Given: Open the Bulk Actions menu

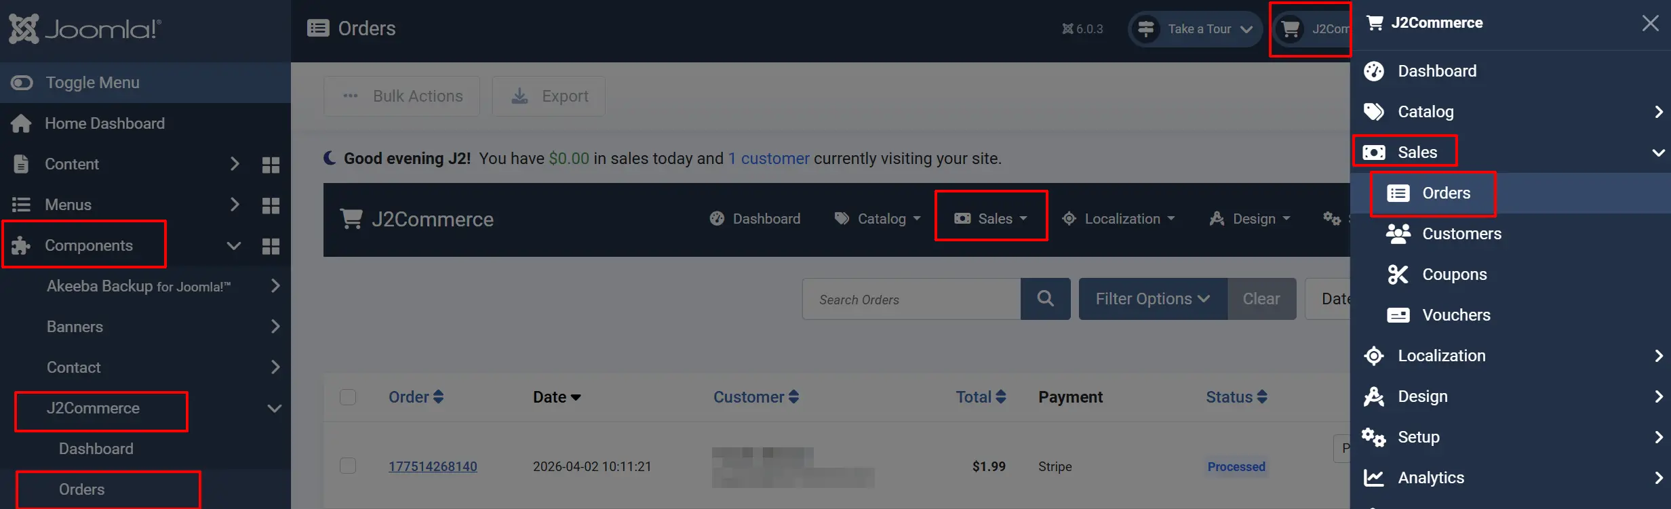Looking at the screenshot, I should [x=401, y=96].
